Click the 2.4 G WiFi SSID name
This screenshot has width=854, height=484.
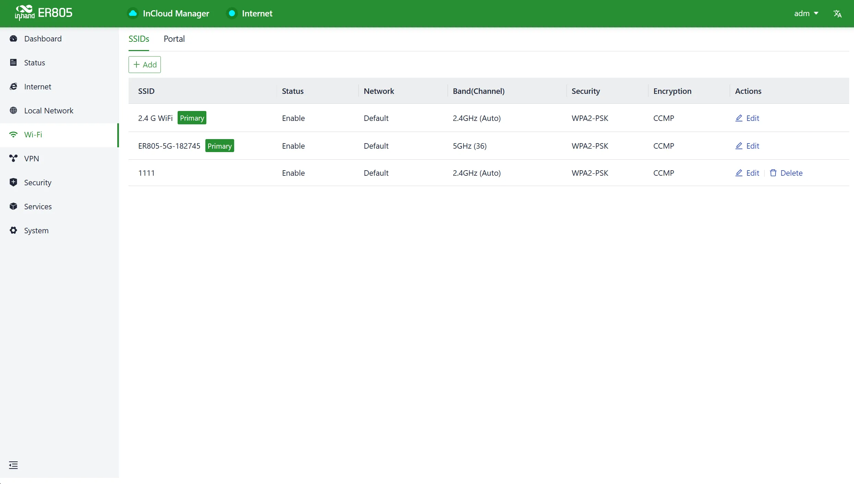click(x=155, y=118)
